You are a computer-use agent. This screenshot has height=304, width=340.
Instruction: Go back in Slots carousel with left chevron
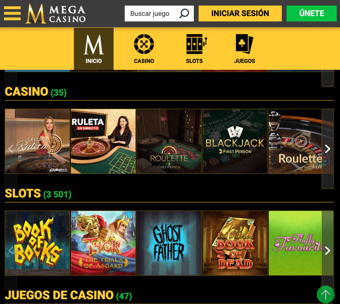point(11,251)
